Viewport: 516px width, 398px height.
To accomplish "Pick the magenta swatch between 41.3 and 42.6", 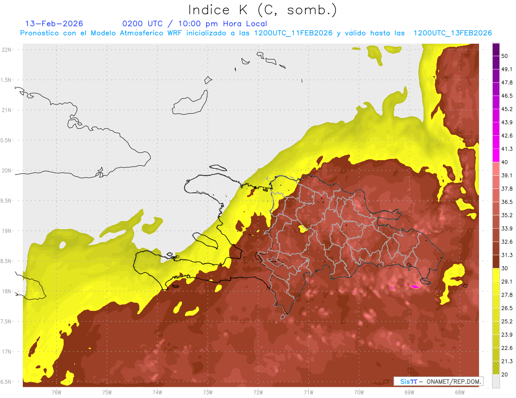I will pyautogui.click(x=496, y=143).
